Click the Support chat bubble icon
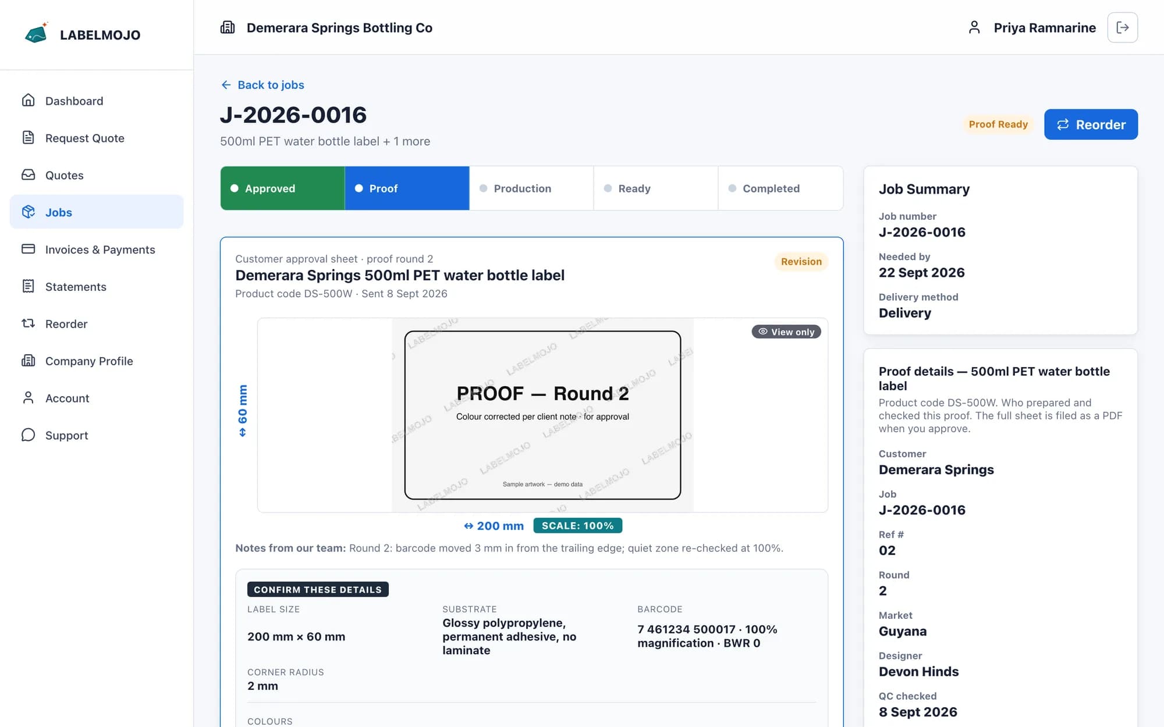The image size is (1164, 727). point(28,436)
